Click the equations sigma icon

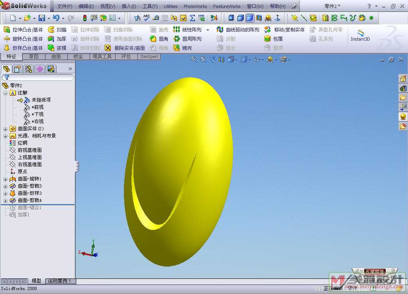pos(192,18)
